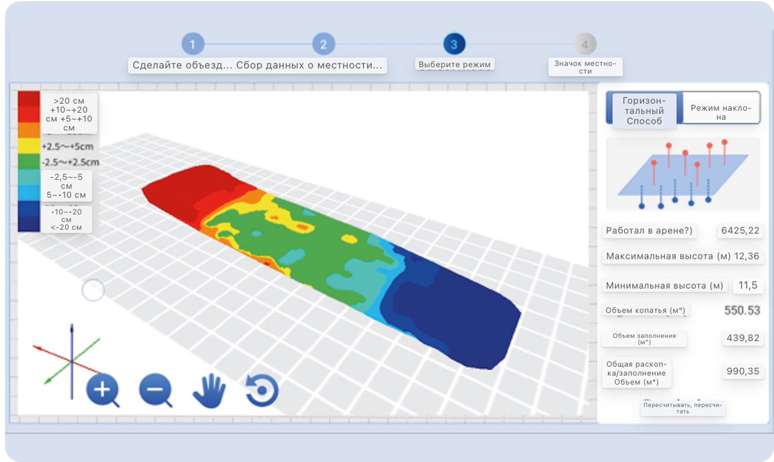Switch to Горизонтальный Способ mode
The width and height of the screenshot is (774, 462).
point(644,110)
